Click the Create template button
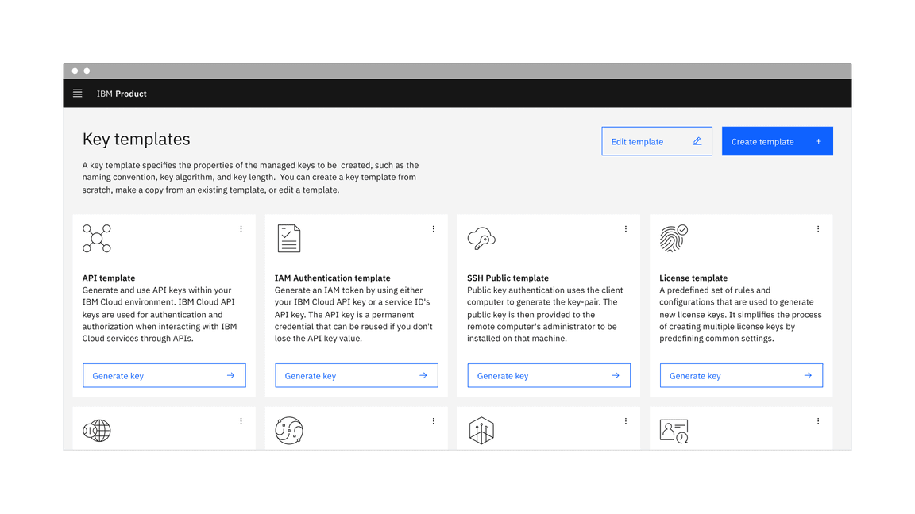The image size is (915, 514). (777, 141)
